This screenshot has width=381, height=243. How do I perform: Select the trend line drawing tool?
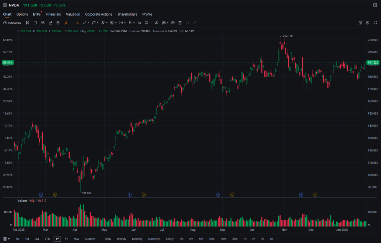[x=85, y=23]
